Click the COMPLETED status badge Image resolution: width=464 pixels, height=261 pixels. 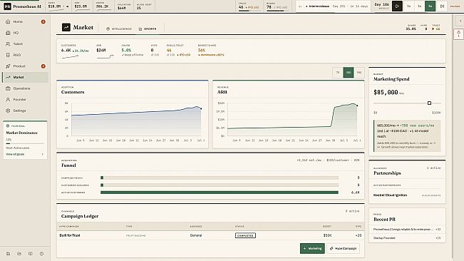(245, 235)
